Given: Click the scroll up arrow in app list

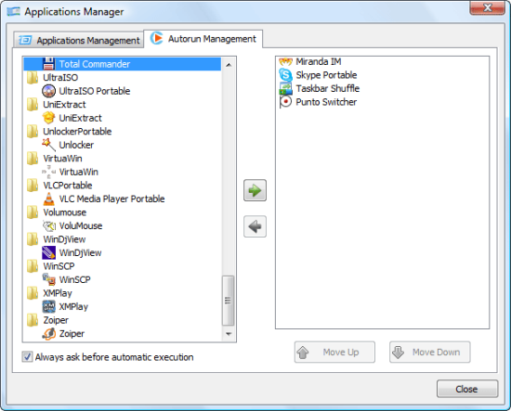Looking at the screenshot, I should point(229,65).
